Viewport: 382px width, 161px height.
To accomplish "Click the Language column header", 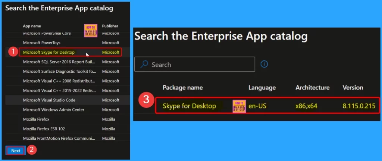I will point(262,88).
